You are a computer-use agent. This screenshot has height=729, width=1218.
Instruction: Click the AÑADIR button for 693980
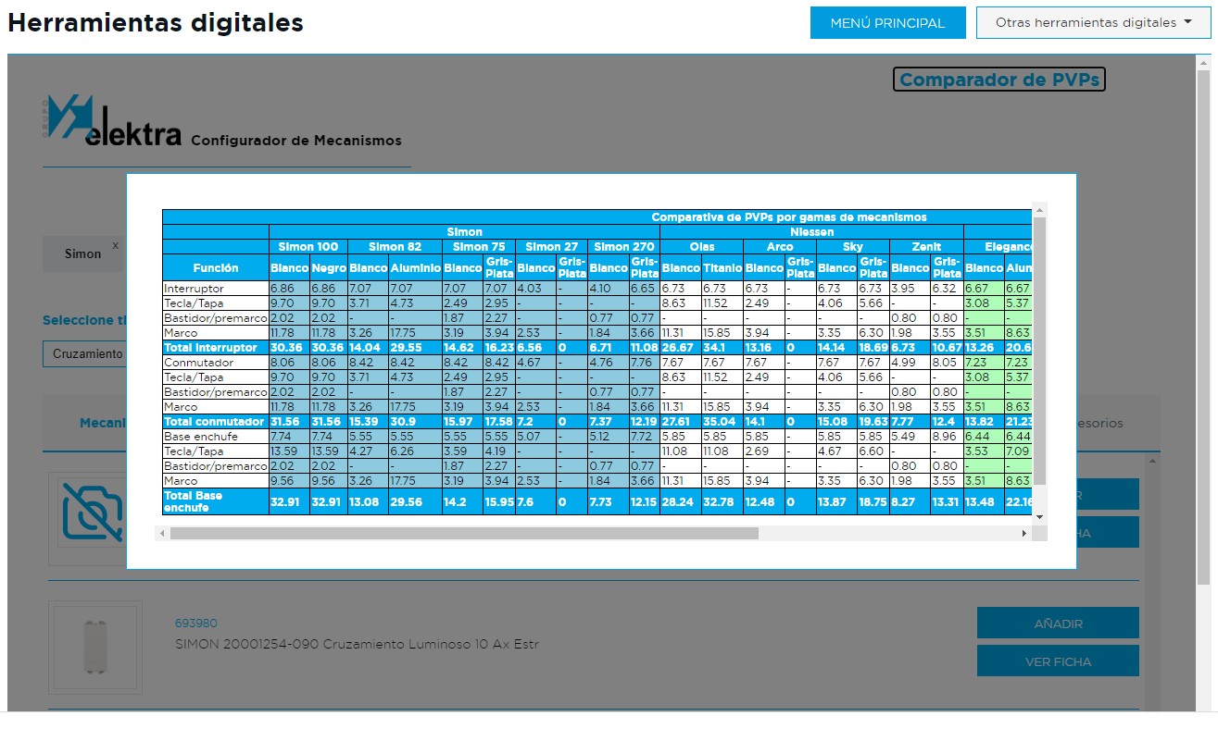coord(1058,624)
